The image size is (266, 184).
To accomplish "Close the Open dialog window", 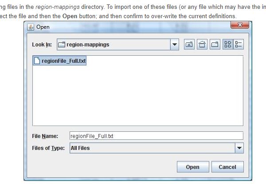I will 240,25.
